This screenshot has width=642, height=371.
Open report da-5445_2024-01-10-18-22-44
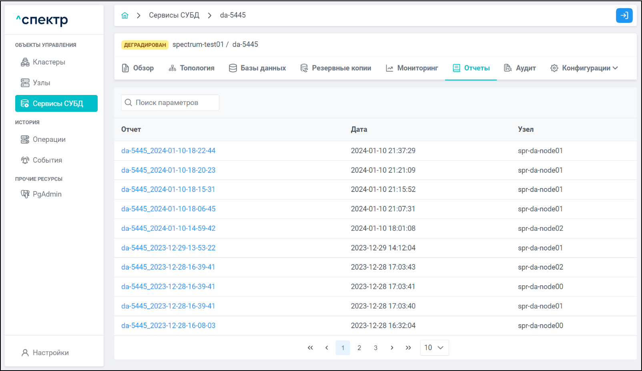click(168, 151)
